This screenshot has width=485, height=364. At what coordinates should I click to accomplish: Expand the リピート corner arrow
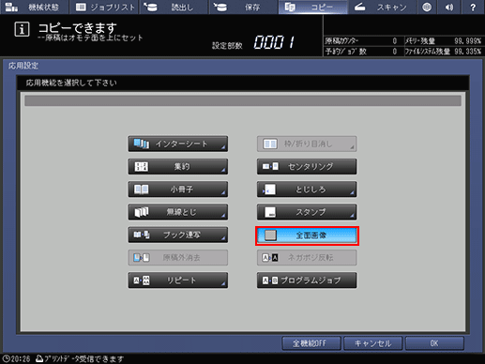click(223, 283)
